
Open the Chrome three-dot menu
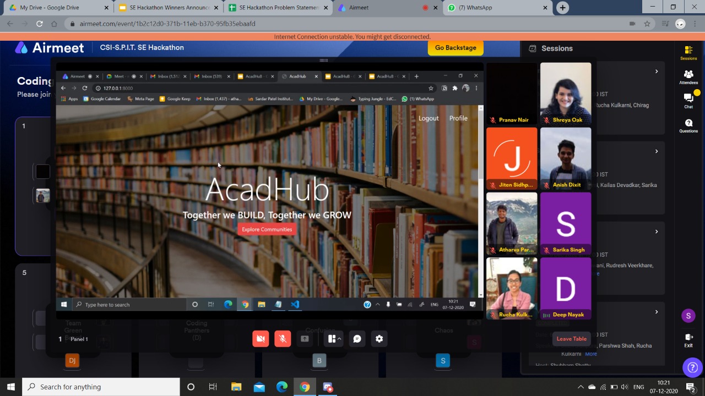(x=694, y=24)
